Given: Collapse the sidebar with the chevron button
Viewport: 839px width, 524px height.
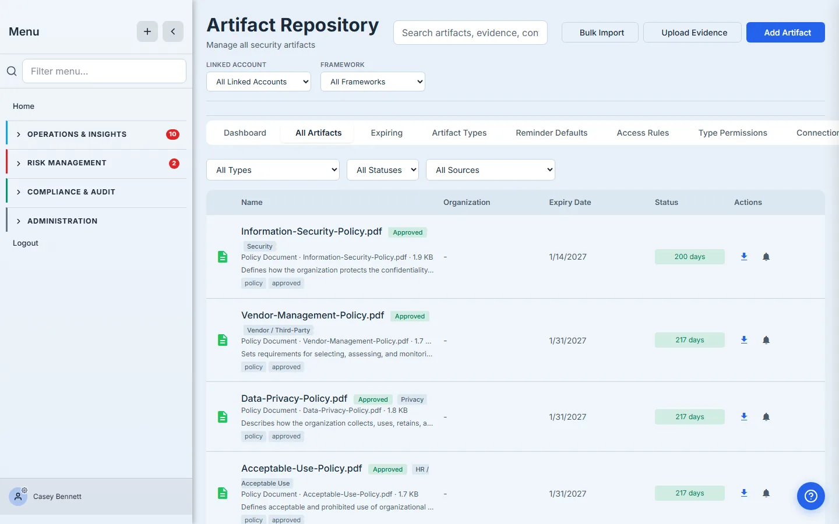Looking at the screenshot, I should [173, 31].
